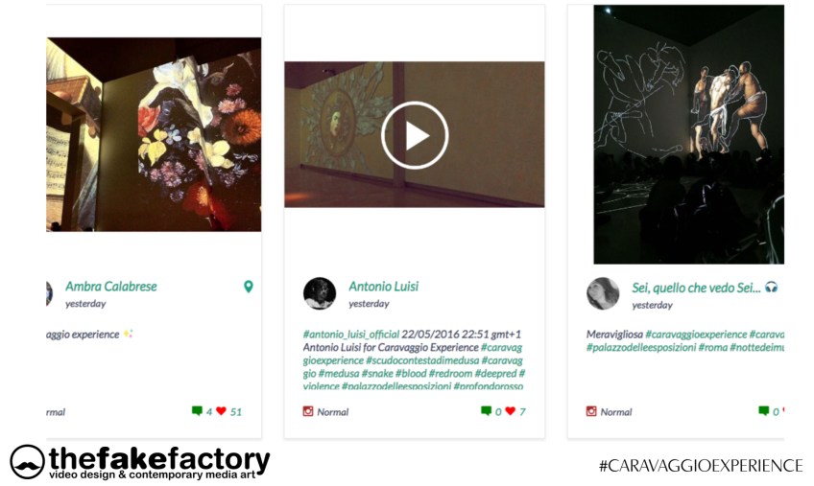This screenshot has width=814, height=486.
Task: Click the location pin on Ambra Calabrese's post
Action: [249, 287]
